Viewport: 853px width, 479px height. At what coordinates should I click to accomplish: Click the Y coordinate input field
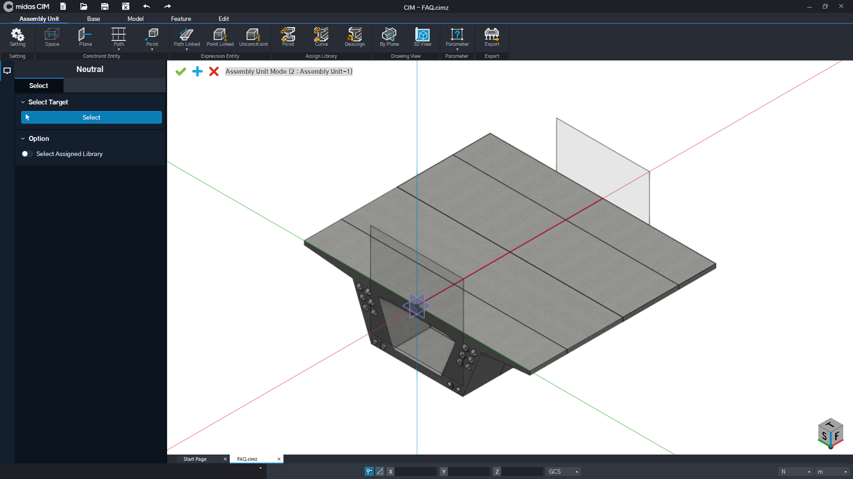tap(469, 471)
